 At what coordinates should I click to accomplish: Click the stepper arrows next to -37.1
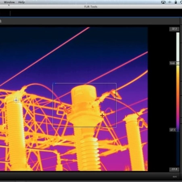[178, 130]
